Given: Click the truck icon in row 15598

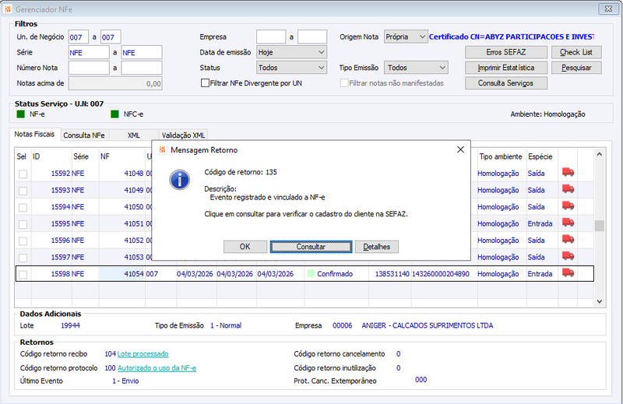Looking at the screenshot, I should point(568,272).
